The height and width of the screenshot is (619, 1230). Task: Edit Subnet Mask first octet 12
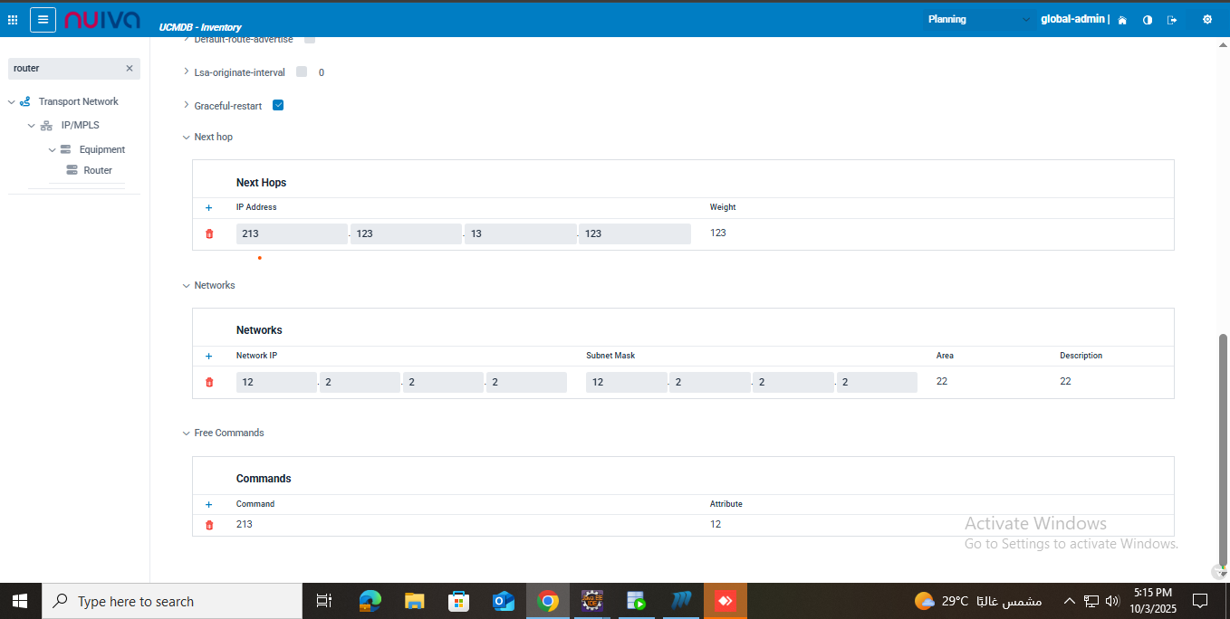(x=626, y=382)
